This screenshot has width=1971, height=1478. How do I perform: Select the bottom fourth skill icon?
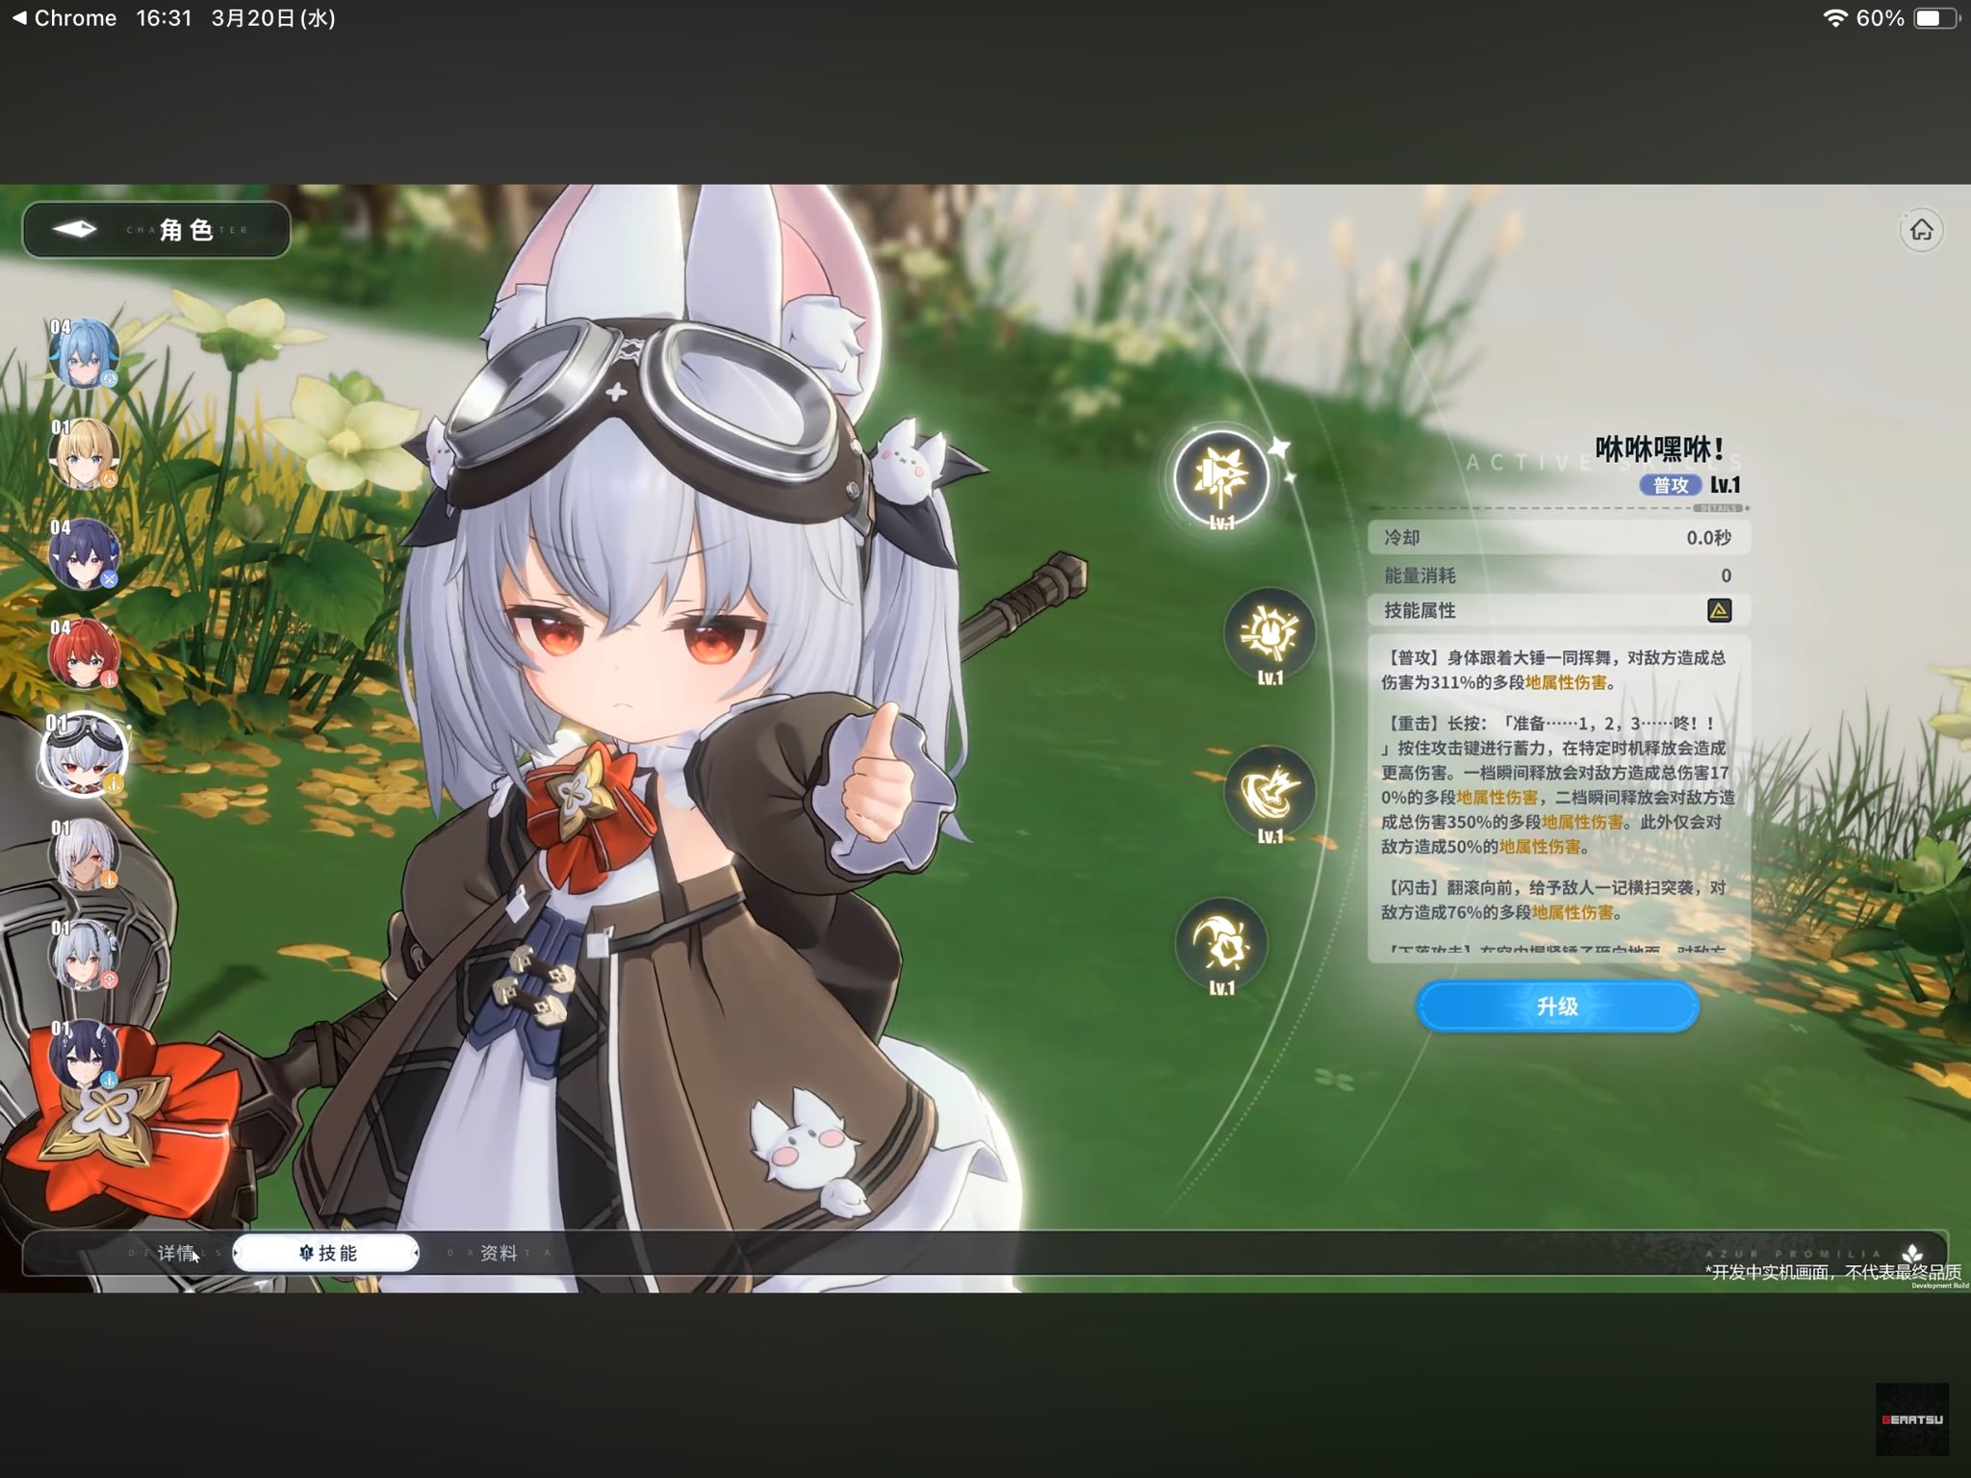pos(1220,943)
